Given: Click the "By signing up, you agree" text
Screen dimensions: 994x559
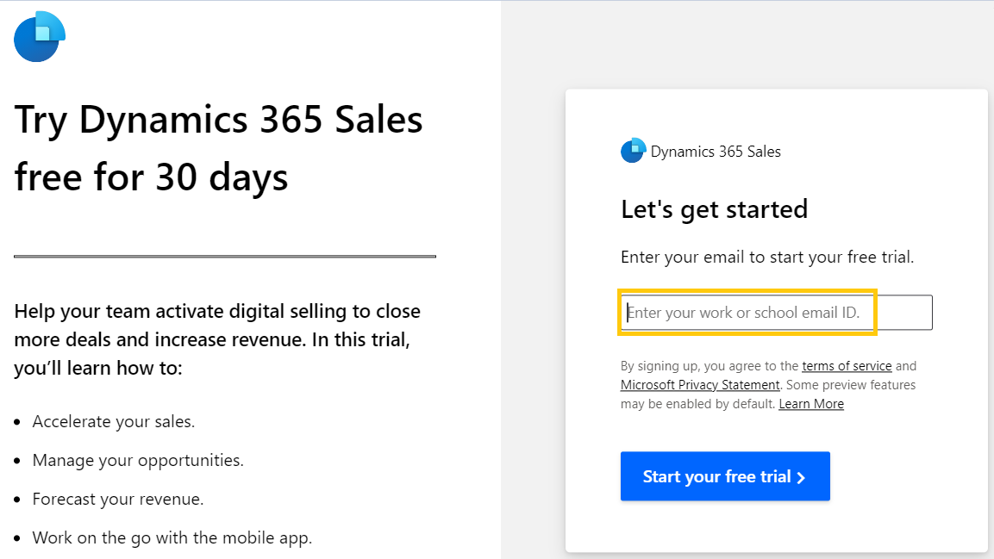Looking at the screenshot, I should coord(710,366).
